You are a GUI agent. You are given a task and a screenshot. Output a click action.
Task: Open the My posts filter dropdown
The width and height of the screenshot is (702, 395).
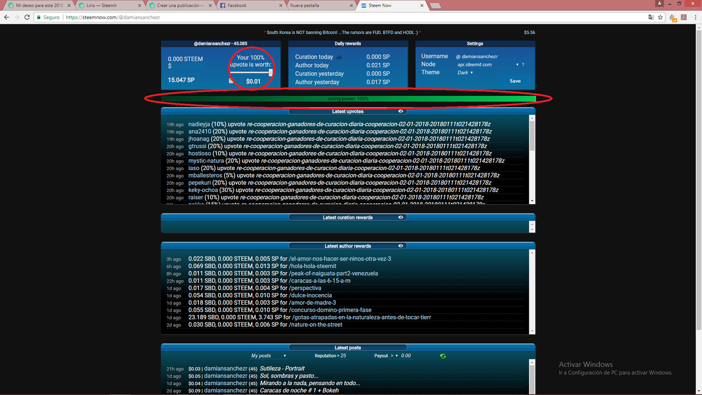click(x=269, y=356)
